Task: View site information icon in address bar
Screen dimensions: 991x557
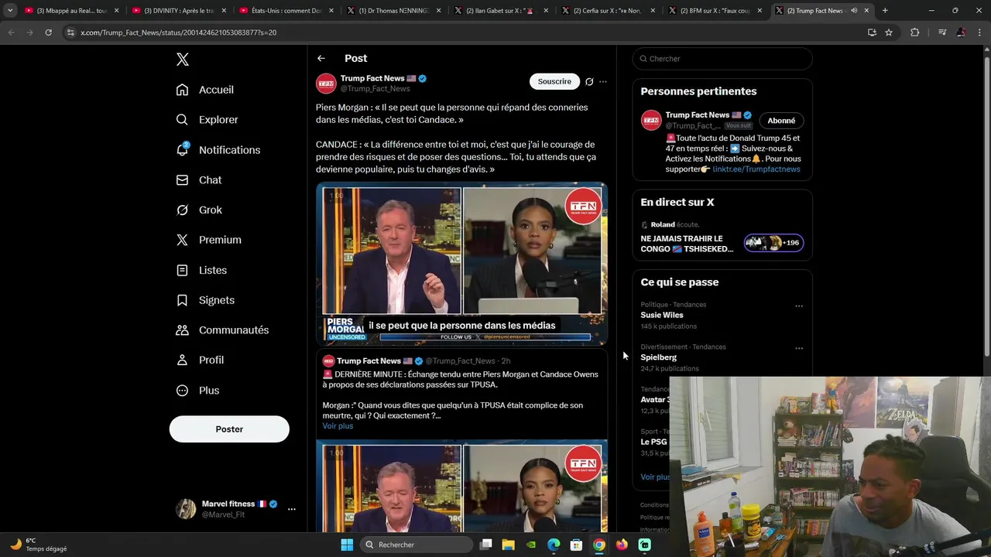Action: [70, 32]
